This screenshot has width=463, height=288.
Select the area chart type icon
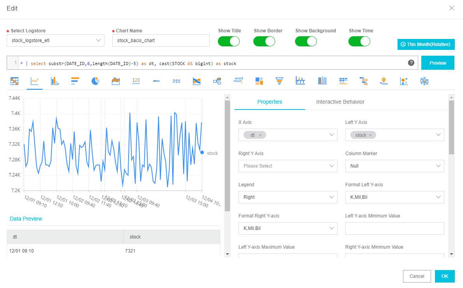[116, 81]
